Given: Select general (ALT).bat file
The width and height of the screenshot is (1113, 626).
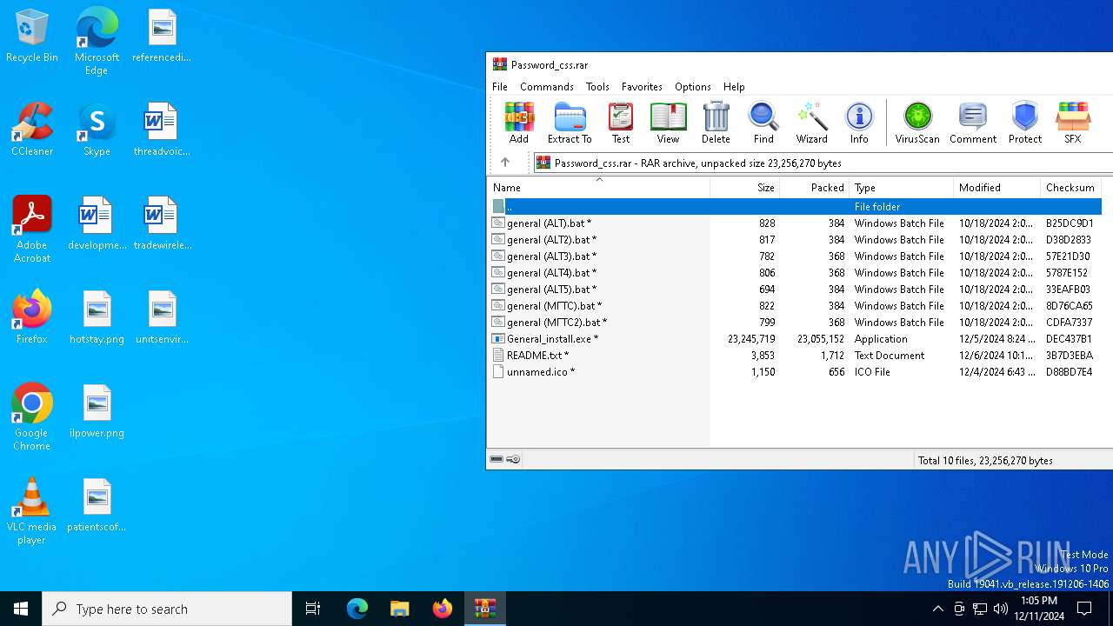Looking at the screenshot, I should click(x=795, y=223).
